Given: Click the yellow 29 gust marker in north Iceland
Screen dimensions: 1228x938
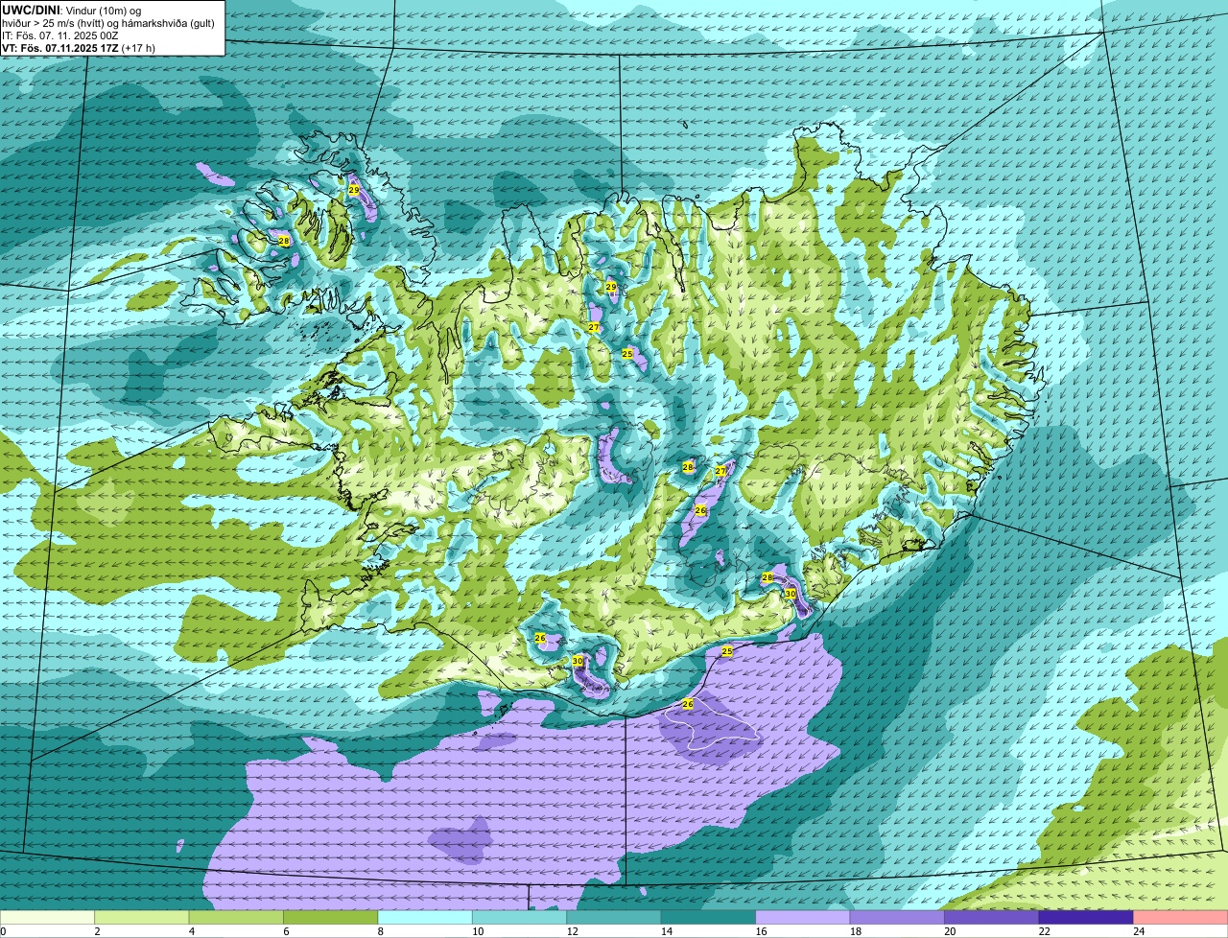Looking at the screenshot, I should pos(611,287).
